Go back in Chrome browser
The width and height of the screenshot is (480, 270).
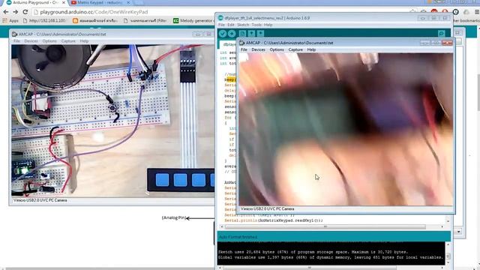(6, 12)
